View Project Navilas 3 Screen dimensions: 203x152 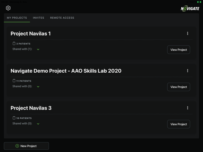click(178, 124)
